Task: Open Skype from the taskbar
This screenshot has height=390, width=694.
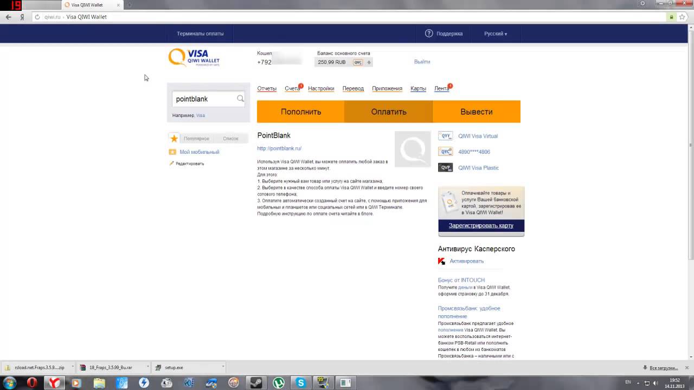Action: click(x=300, y=383)
